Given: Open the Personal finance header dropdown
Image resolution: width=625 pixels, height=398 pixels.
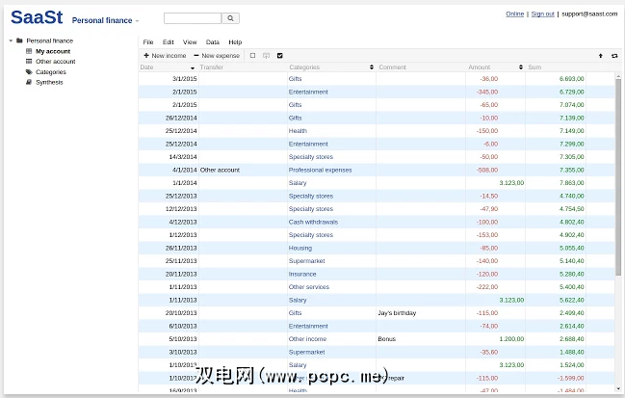Looking at the screenshot, I should (x=137, y=20).
